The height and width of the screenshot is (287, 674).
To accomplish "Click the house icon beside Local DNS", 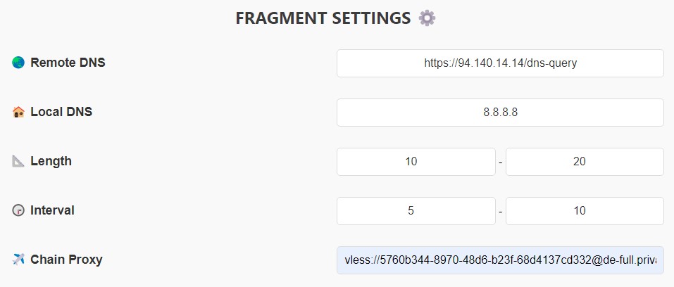I will (18, 112).
